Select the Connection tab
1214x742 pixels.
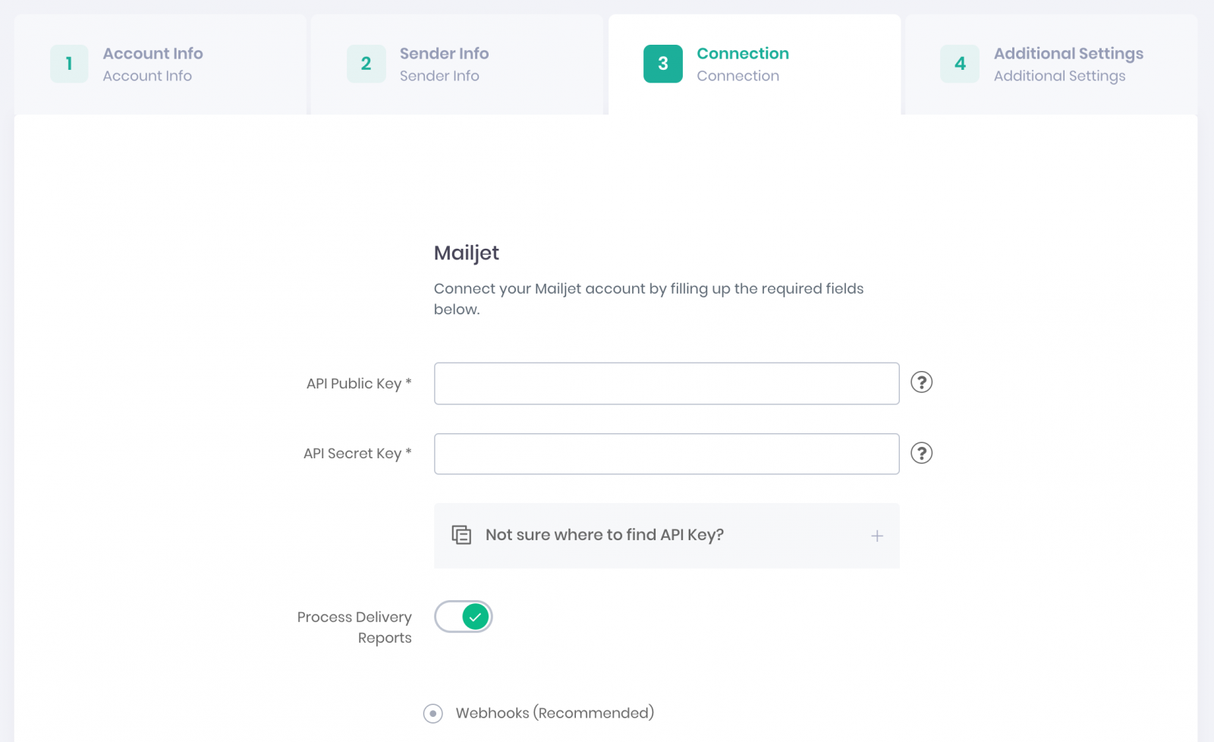pos(742,64)
